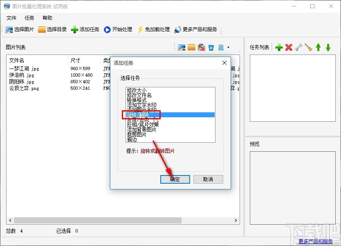The image size is (341, 246).
Task: Click the red X to delete a task
Action: click(289, 47)
